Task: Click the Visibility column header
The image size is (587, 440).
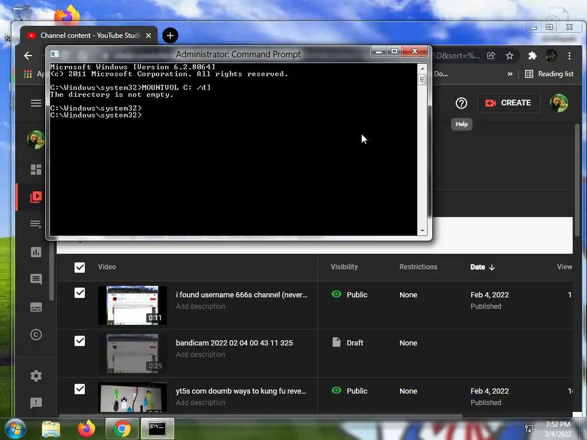Action: 344,267
